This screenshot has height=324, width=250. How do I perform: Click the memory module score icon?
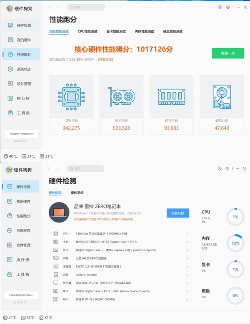pyautogui.click(x=172, y=97)
